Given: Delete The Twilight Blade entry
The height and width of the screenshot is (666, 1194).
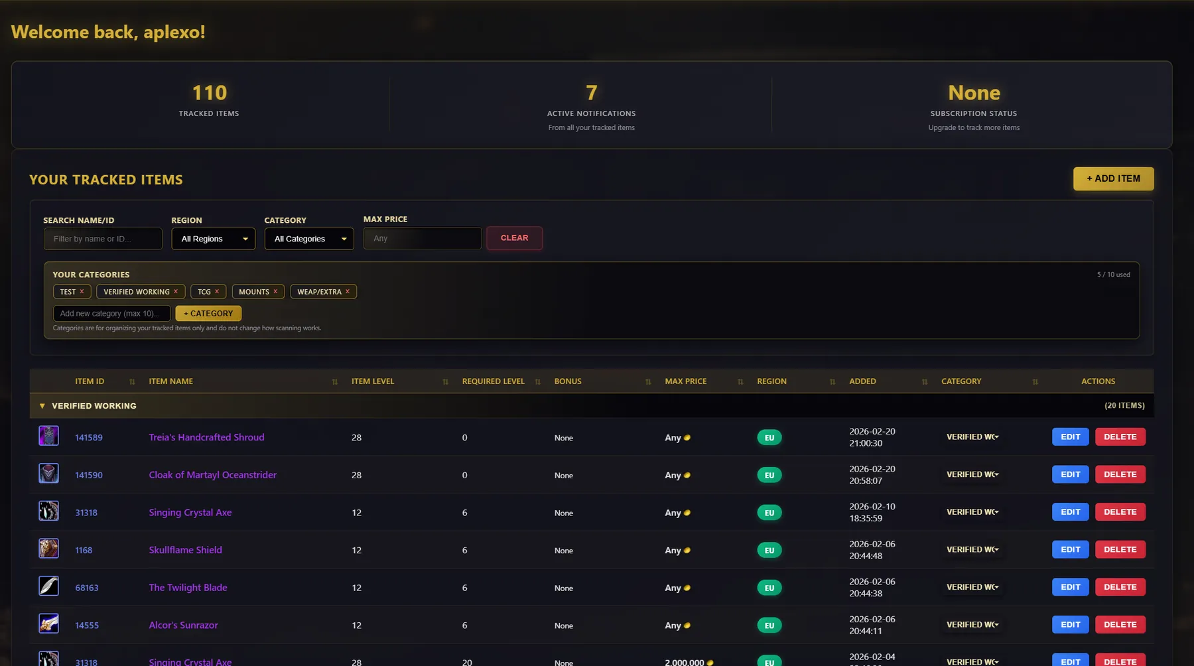Looking at the screenshot, I should tap(1120, 587).
